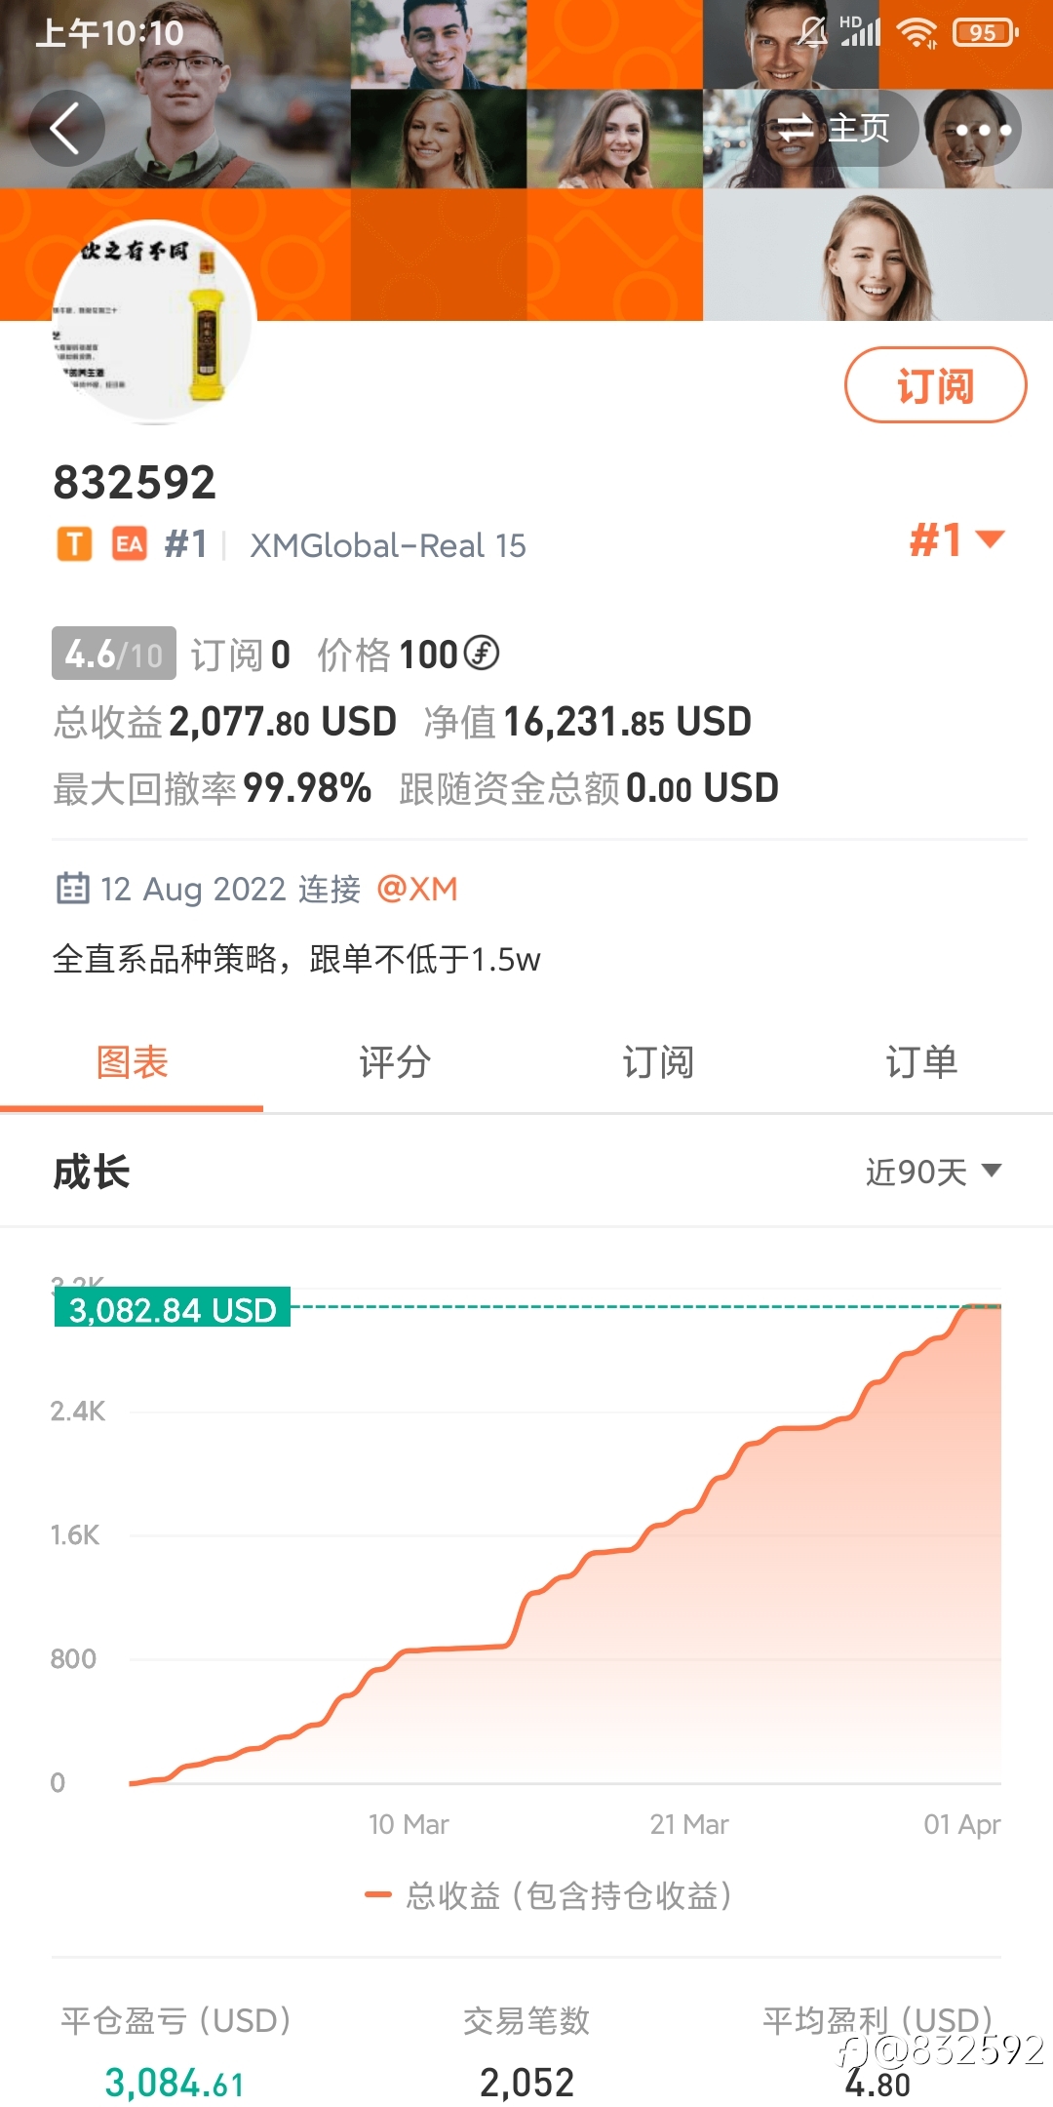Open the three-dot more options menu

[x=983, y=129]
